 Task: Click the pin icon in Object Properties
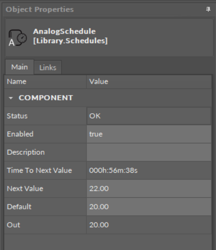pos(208,10)
